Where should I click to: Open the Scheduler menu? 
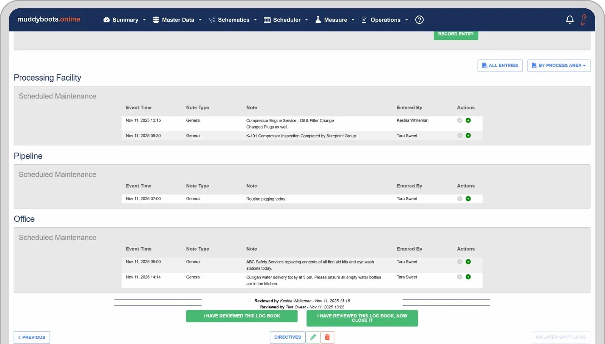tap(286, 20)
